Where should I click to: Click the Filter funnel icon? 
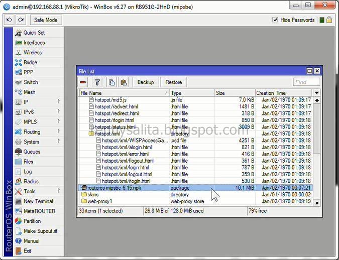[97, 82]
